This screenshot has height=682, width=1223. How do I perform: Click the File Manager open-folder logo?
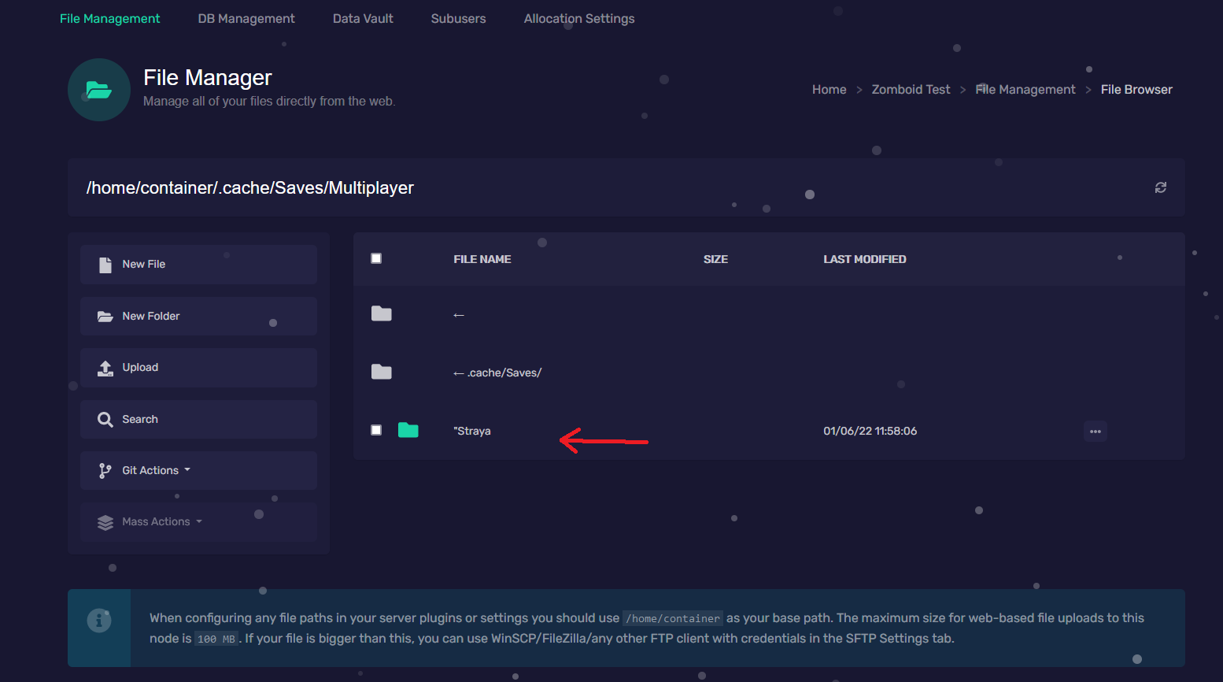pos(99,90)
